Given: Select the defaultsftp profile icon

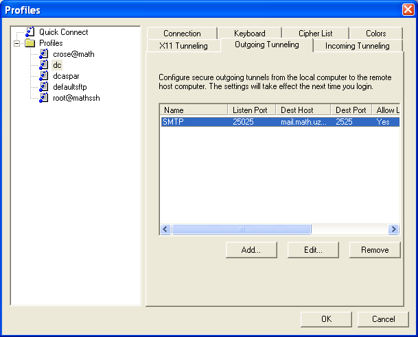Looking at the screenshot, I should [45, 87].
